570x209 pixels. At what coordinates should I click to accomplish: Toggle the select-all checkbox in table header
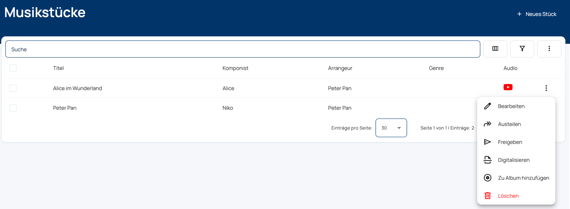coord(13,68)
